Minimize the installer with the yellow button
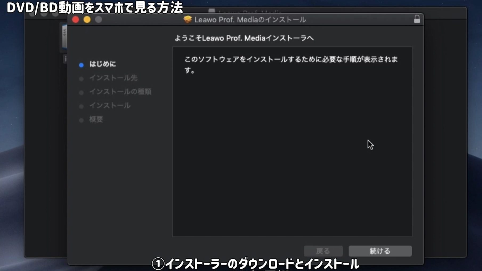Image resolution: width=482 pixels, height=271 pixels. (x=87, y=20)
